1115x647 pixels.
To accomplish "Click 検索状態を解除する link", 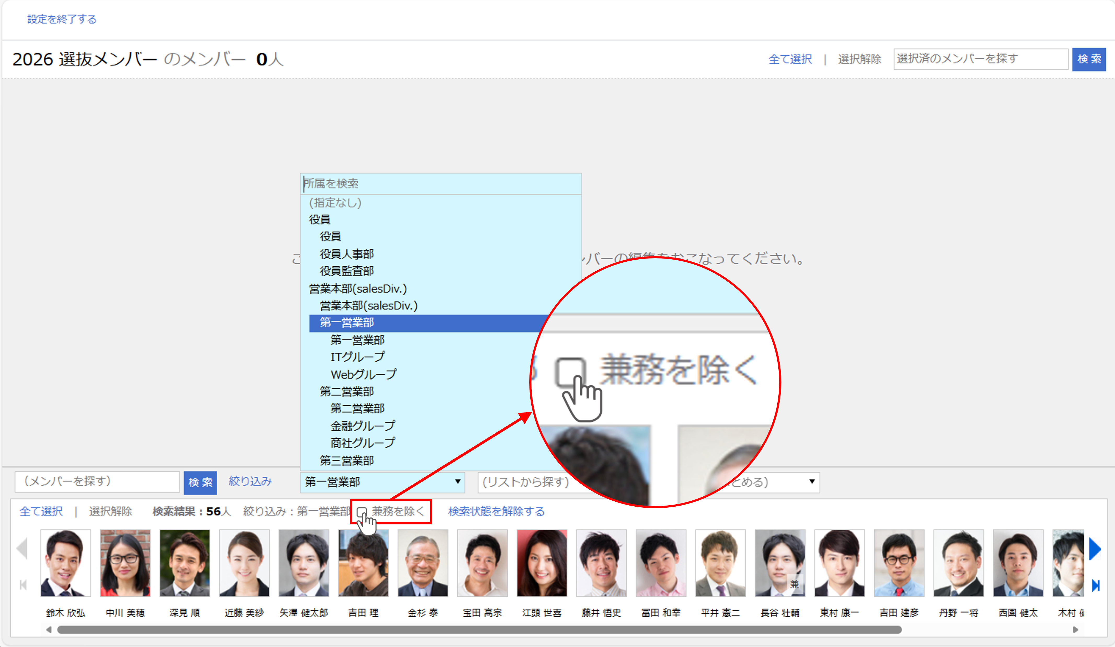I will [x=496, y=512].
